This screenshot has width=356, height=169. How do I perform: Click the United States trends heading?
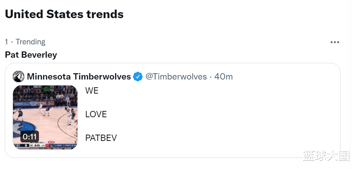(x=64, y=14)
